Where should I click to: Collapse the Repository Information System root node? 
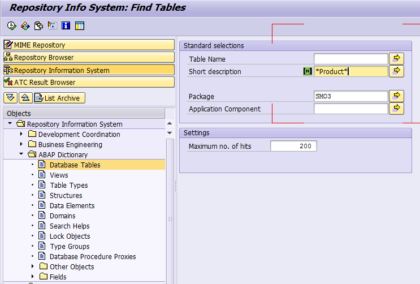click(10, 124)
